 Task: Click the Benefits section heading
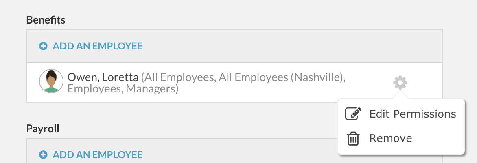tap(46, 20)
